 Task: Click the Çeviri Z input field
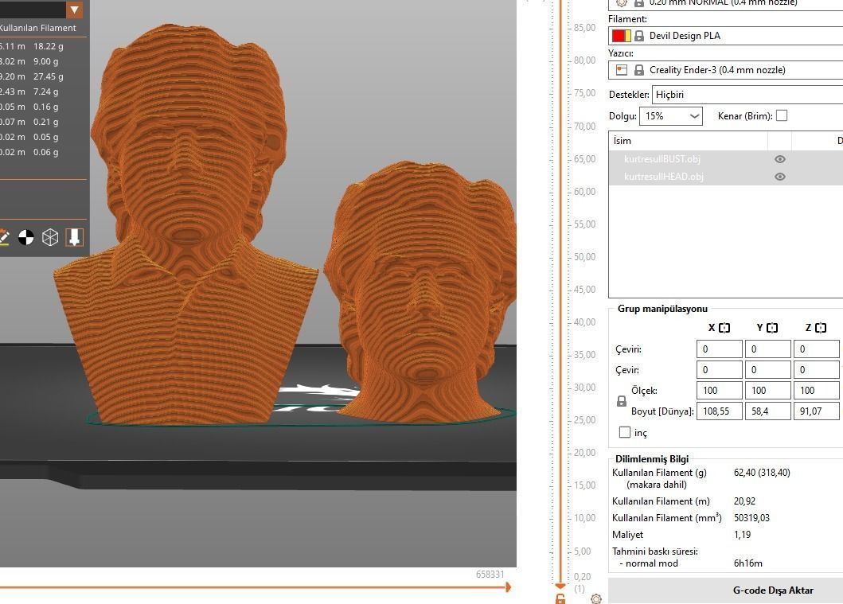click(x=816, y=349)
